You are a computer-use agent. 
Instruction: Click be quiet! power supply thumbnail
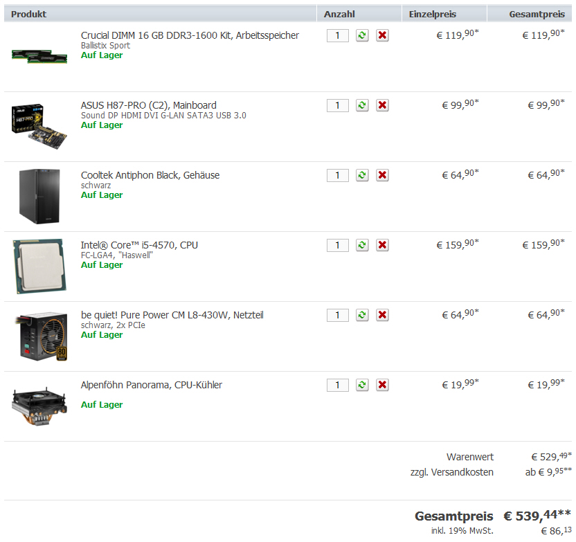[42, 336]
